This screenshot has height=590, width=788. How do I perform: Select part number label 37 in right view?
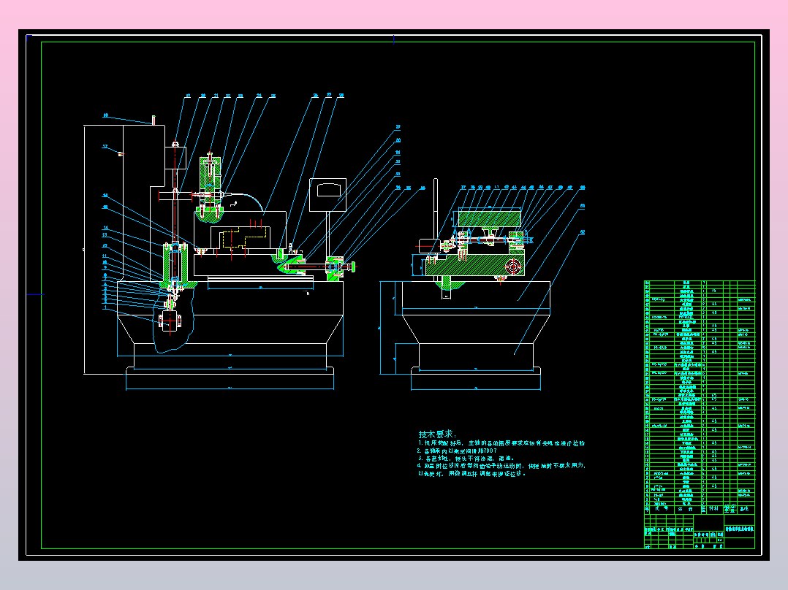point(463,187)
